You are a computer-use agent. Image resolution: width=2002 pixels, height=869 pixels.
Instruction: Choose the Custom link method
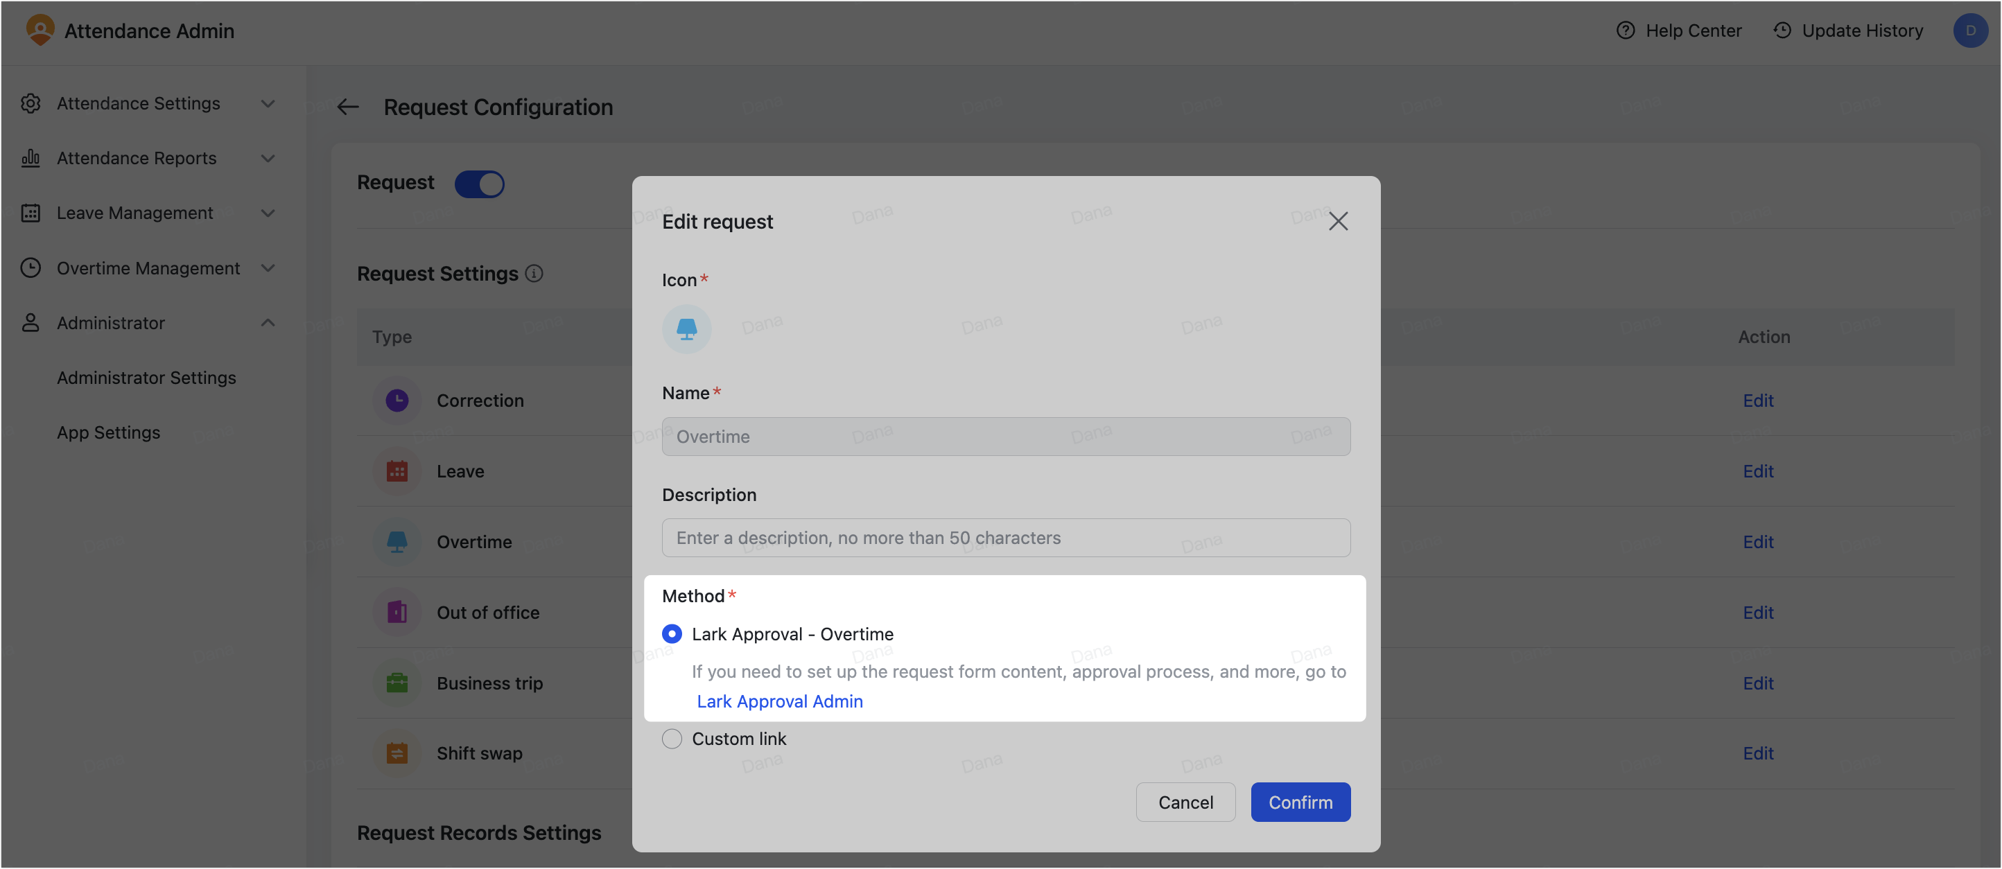coord(672,739)
